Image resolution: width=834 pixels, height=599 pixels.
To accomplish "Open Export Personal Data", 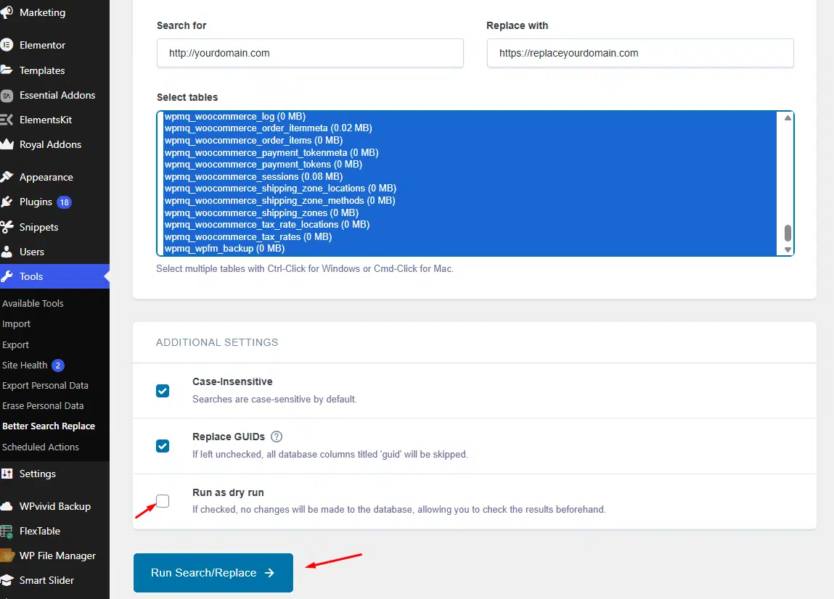I will point(45,385).
